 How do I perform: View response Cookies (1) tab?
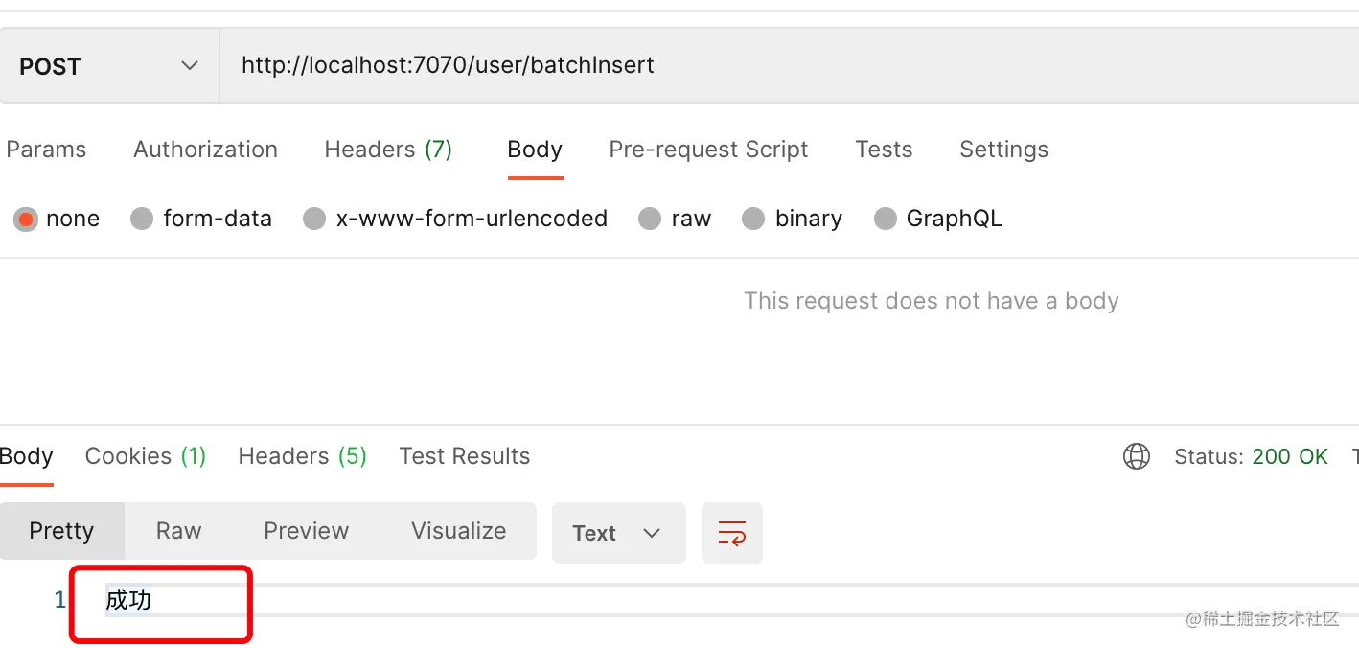tap(146, 456)
